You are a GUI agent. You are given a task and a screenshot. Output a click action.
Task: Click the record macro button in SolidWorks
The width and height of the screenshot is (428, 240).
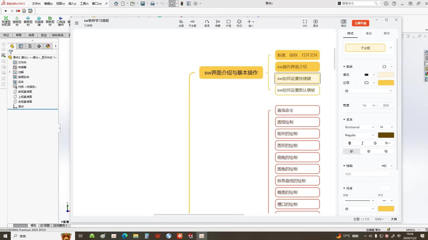click(x=18, y=11)
